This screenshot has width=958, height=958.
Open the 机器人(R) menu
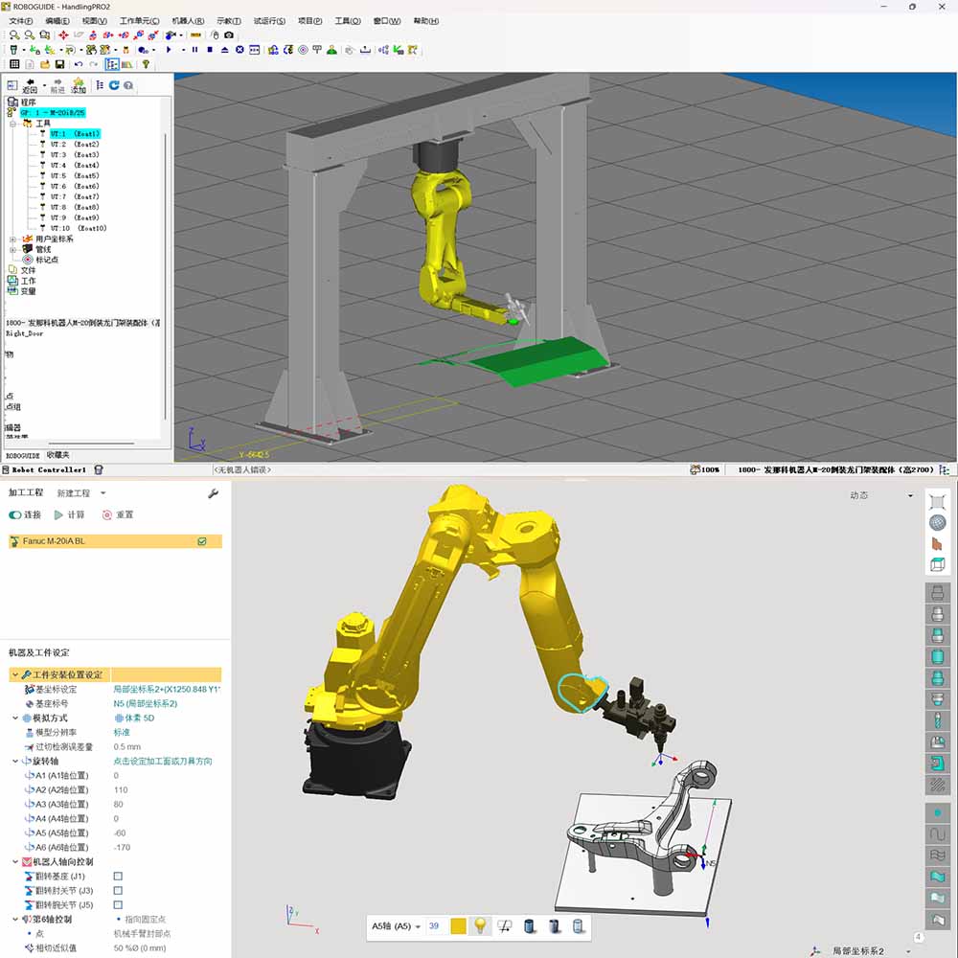pos(188,21)
